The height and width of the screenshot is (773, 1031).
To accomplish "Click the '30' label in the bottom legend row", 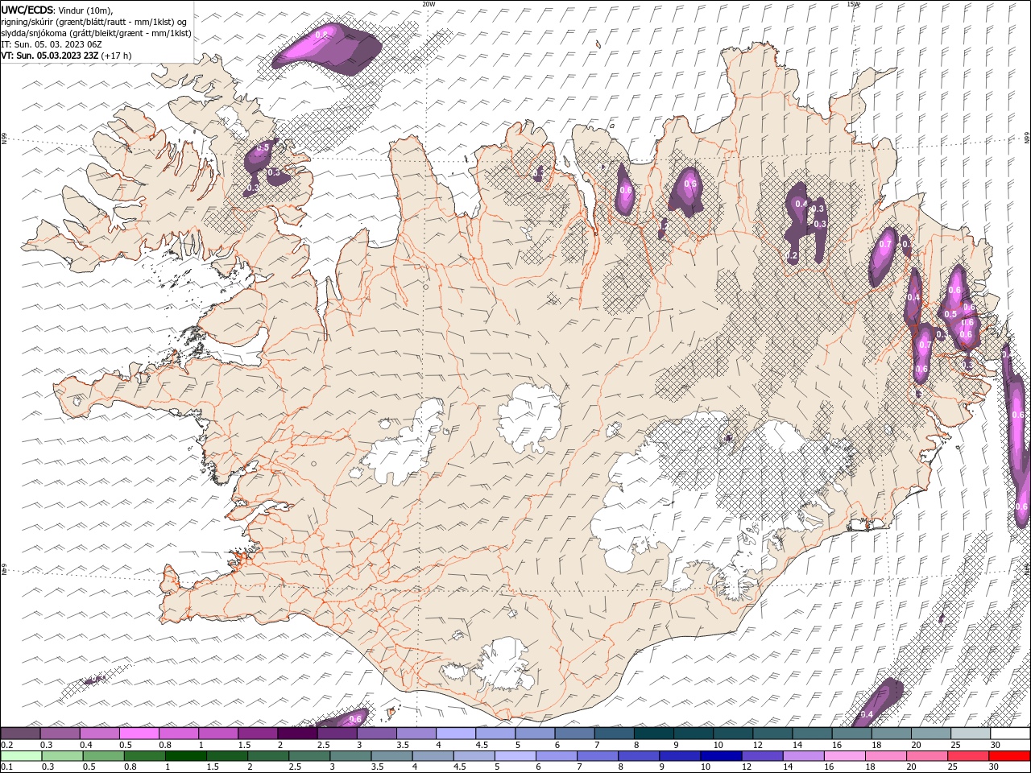I will [x=993, y=767].
